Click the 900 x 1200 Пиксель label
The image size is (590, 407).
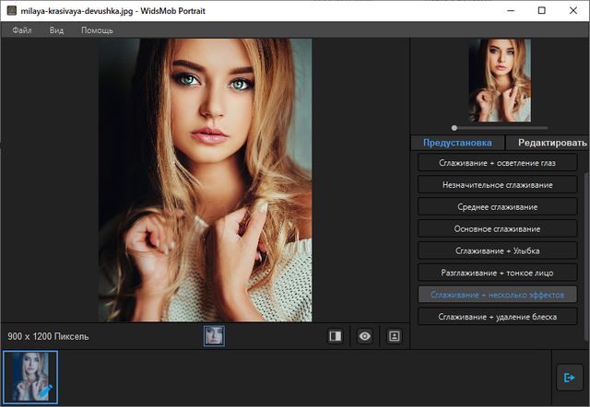click(x=48, y=336)
